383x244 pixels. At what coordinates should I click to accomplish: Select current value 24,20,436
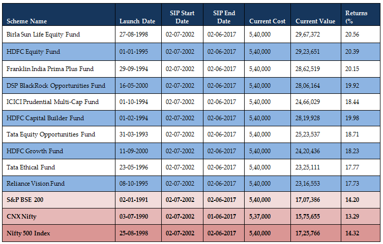pos(308,151)
